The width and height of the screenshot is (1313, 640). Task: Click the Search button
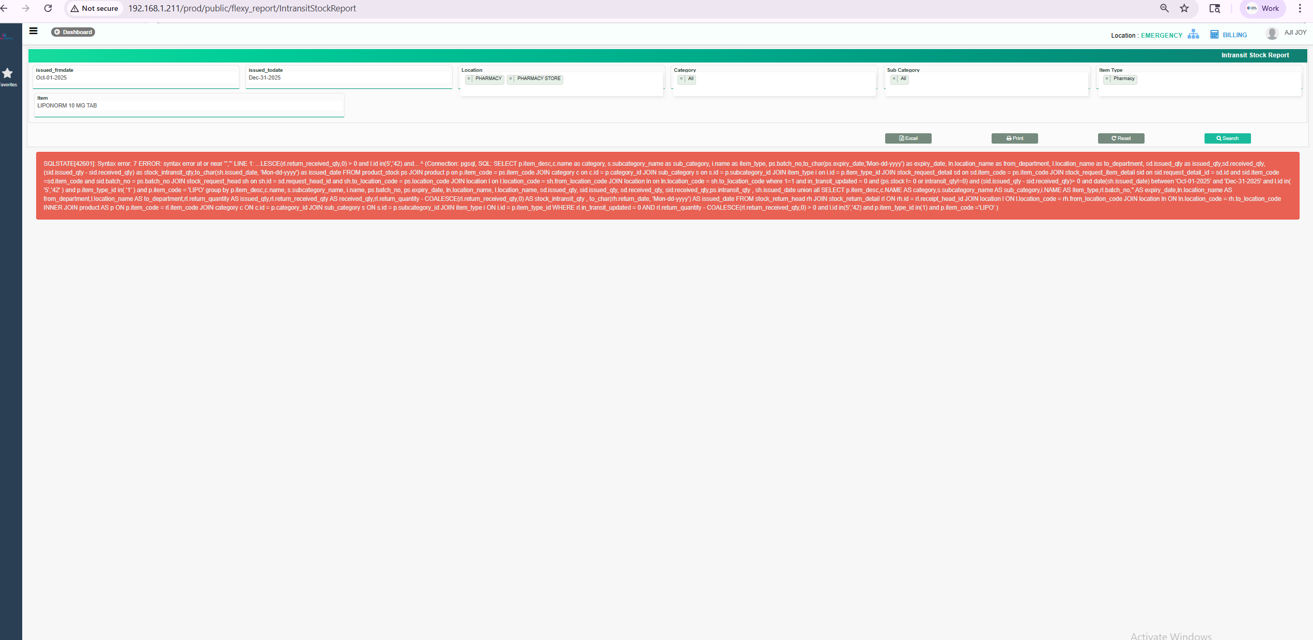point(1227,138)
